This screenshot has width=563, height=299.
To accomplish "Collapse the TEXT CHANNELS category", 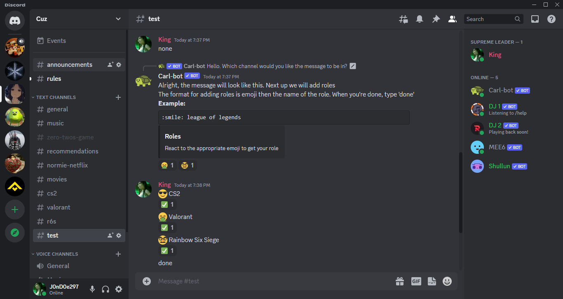I will [x=56, y=97].
